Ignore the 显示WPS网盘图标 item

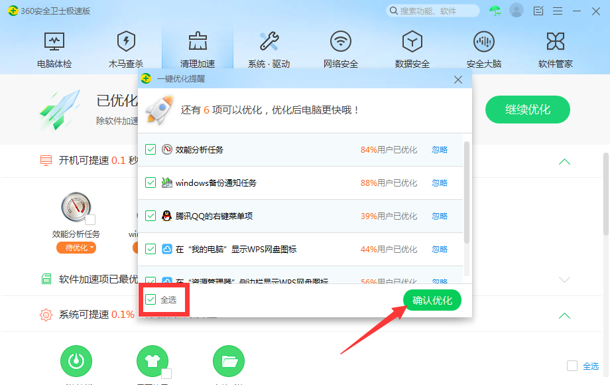coord(440,249)
